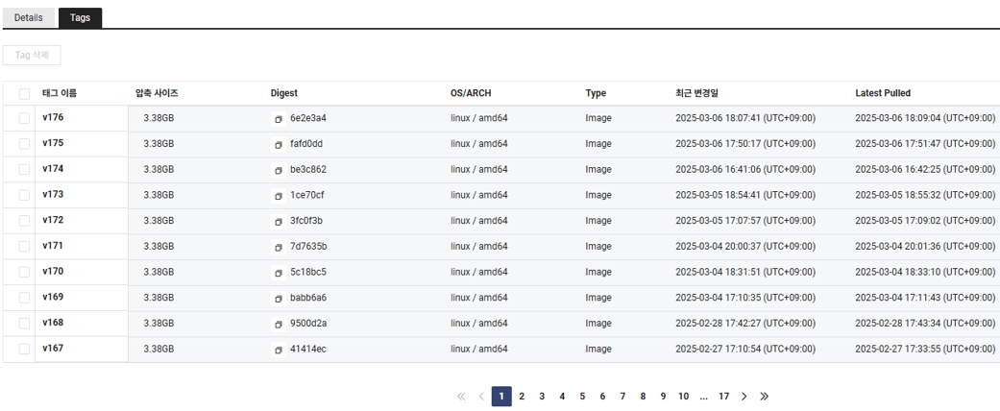Screen dimensions: 1000x411
Task: Copy digest 9500d2a with copy icon
Action: 278,324
